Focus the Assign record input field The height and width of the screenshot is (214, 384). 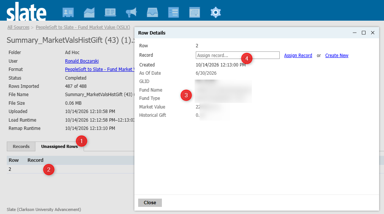(238, 55)
